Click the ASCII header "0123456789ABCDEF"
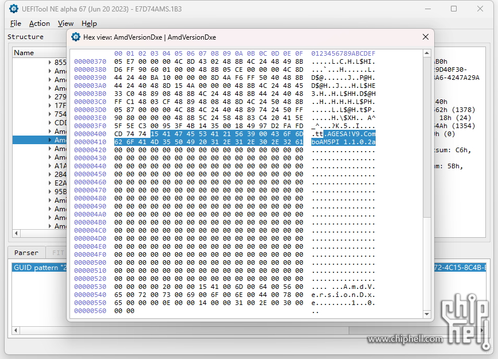This screenshot has height=359, width=498. (343, 53)
